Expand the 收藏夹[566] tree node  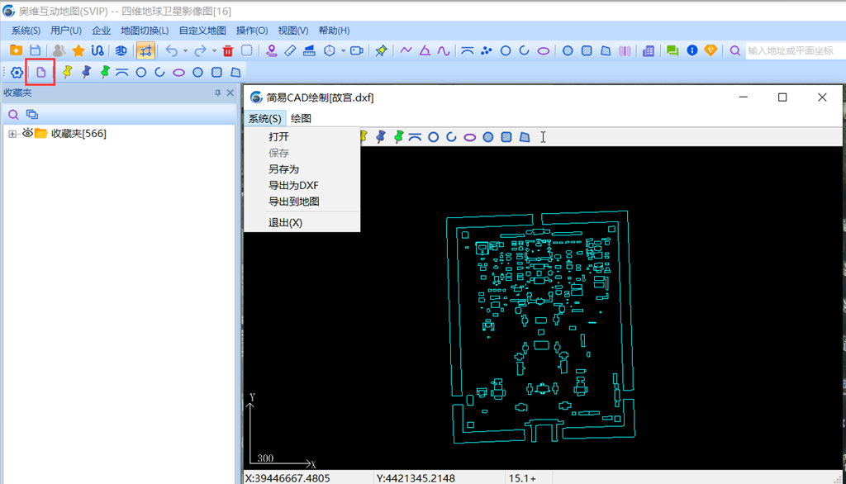tap(12, 134)
